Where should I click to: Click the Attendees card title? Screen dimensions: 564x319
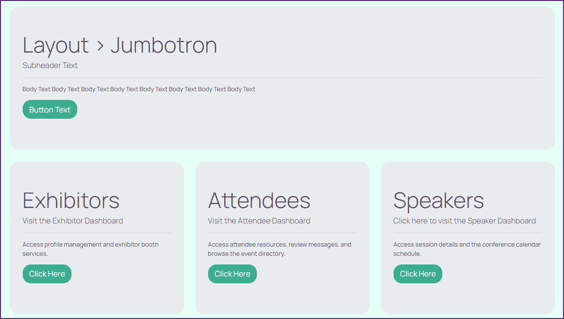259,200
